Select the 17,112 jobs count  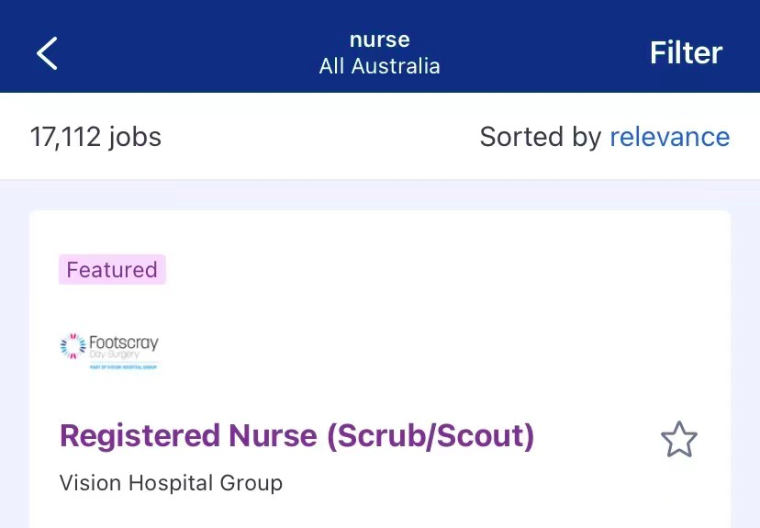pyautogui.click(x=95, y=137)
